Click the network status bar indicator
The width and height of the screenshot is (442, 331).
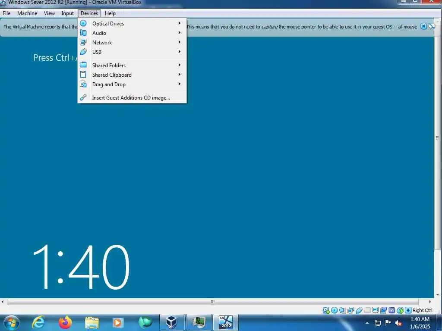click(350, 310)
